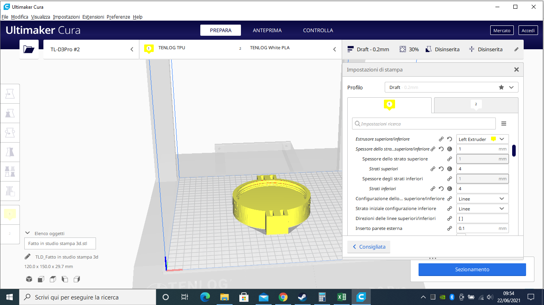Switch to extruder 2 settings tab
Screen dimensions: 544x305
point(476,105)
